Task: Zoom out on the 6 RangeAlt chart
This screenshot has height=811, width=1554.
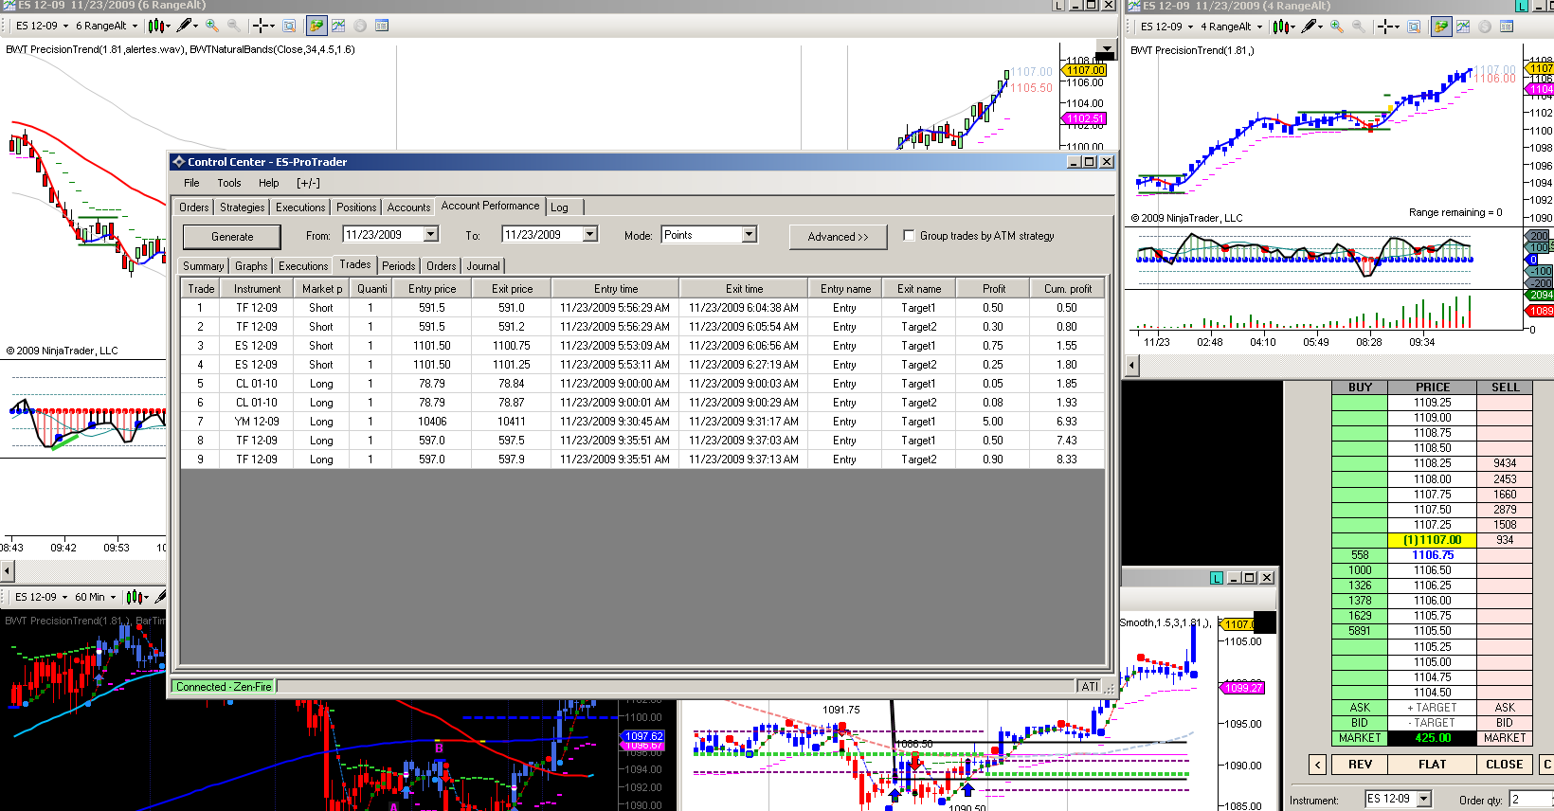Action: pyautogui.click(x=233, y=26)
